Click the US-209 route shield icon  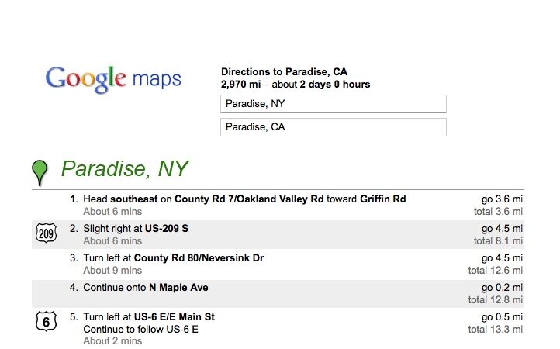[x=46, y=233]
